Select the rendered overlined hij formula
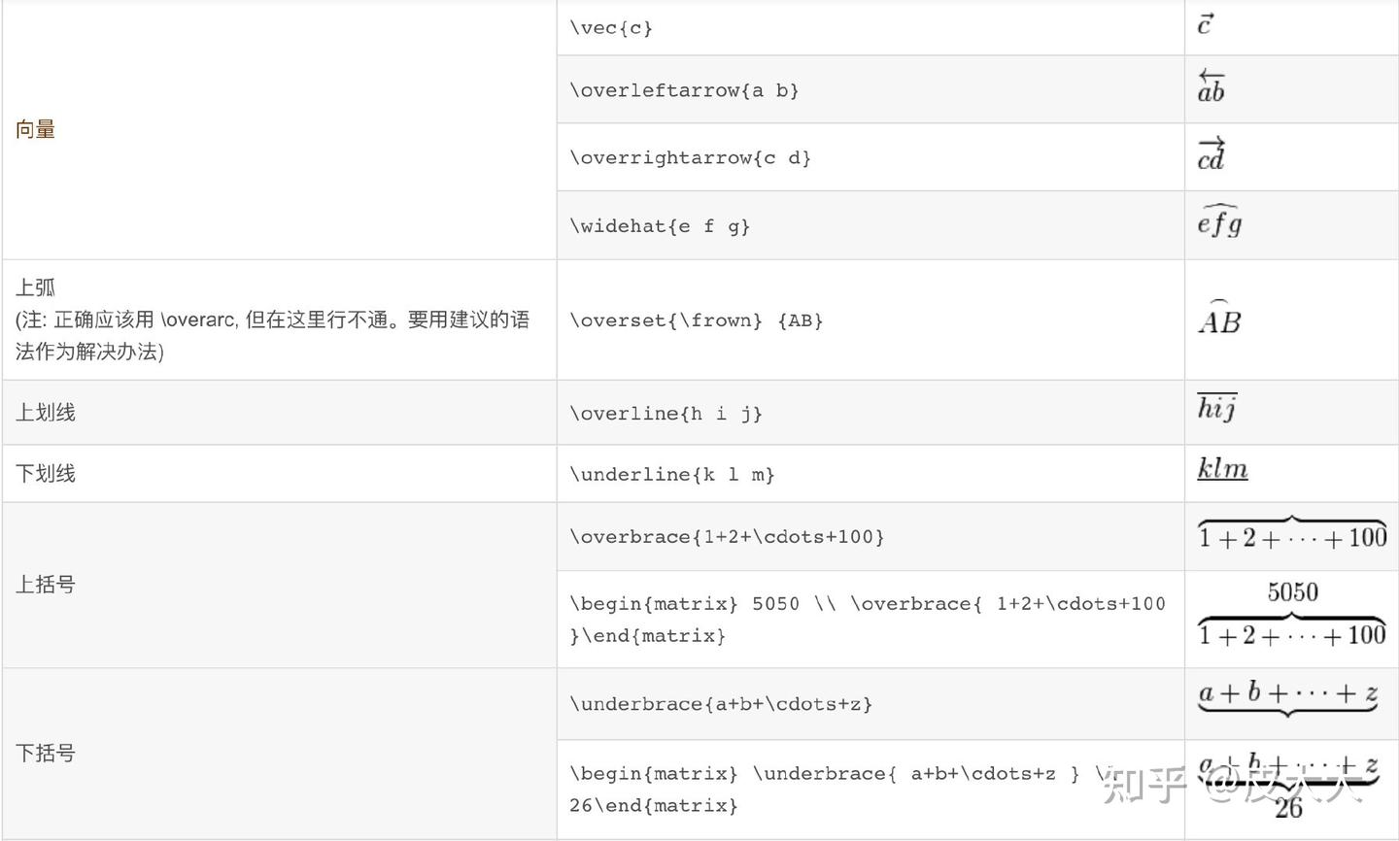The width and height of the screenshot is (1399, 841). click(x=1216, y=408)
